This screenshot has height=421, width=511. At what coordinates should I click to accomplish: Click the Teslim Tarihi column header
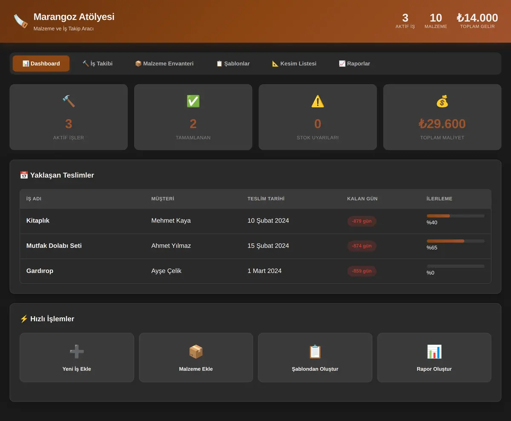[266, 199]
